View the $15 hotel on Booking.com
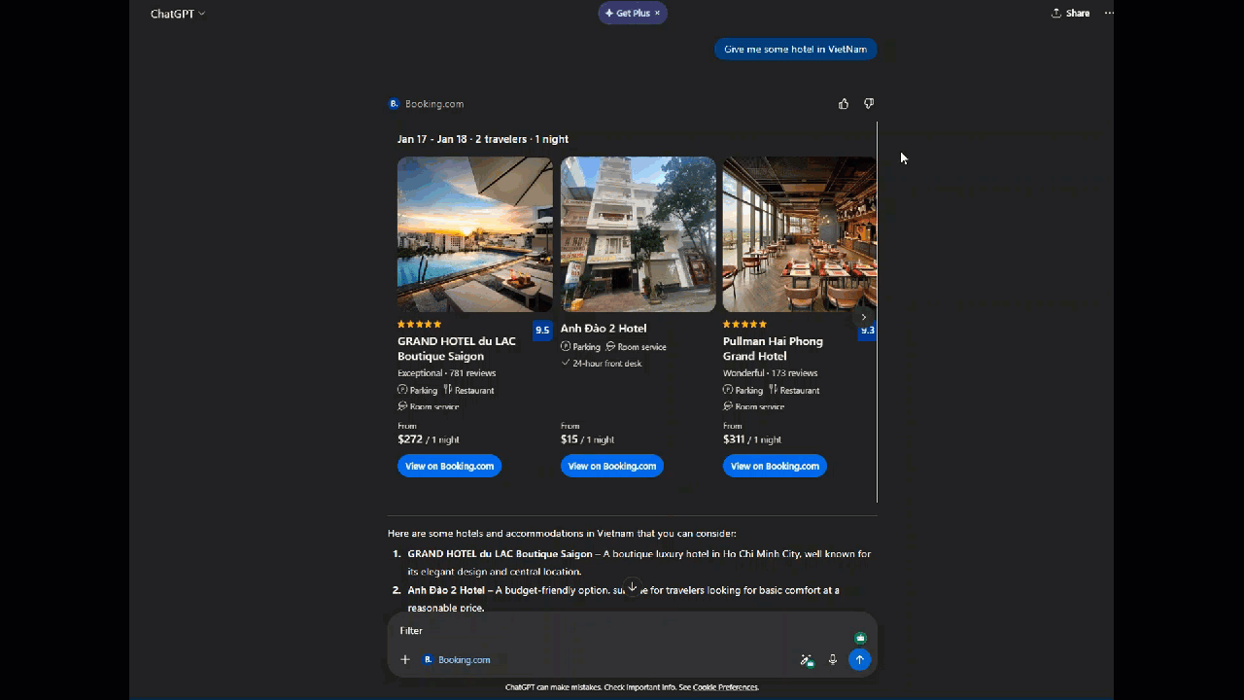The image size is (1244, 700). click(612, 466)
